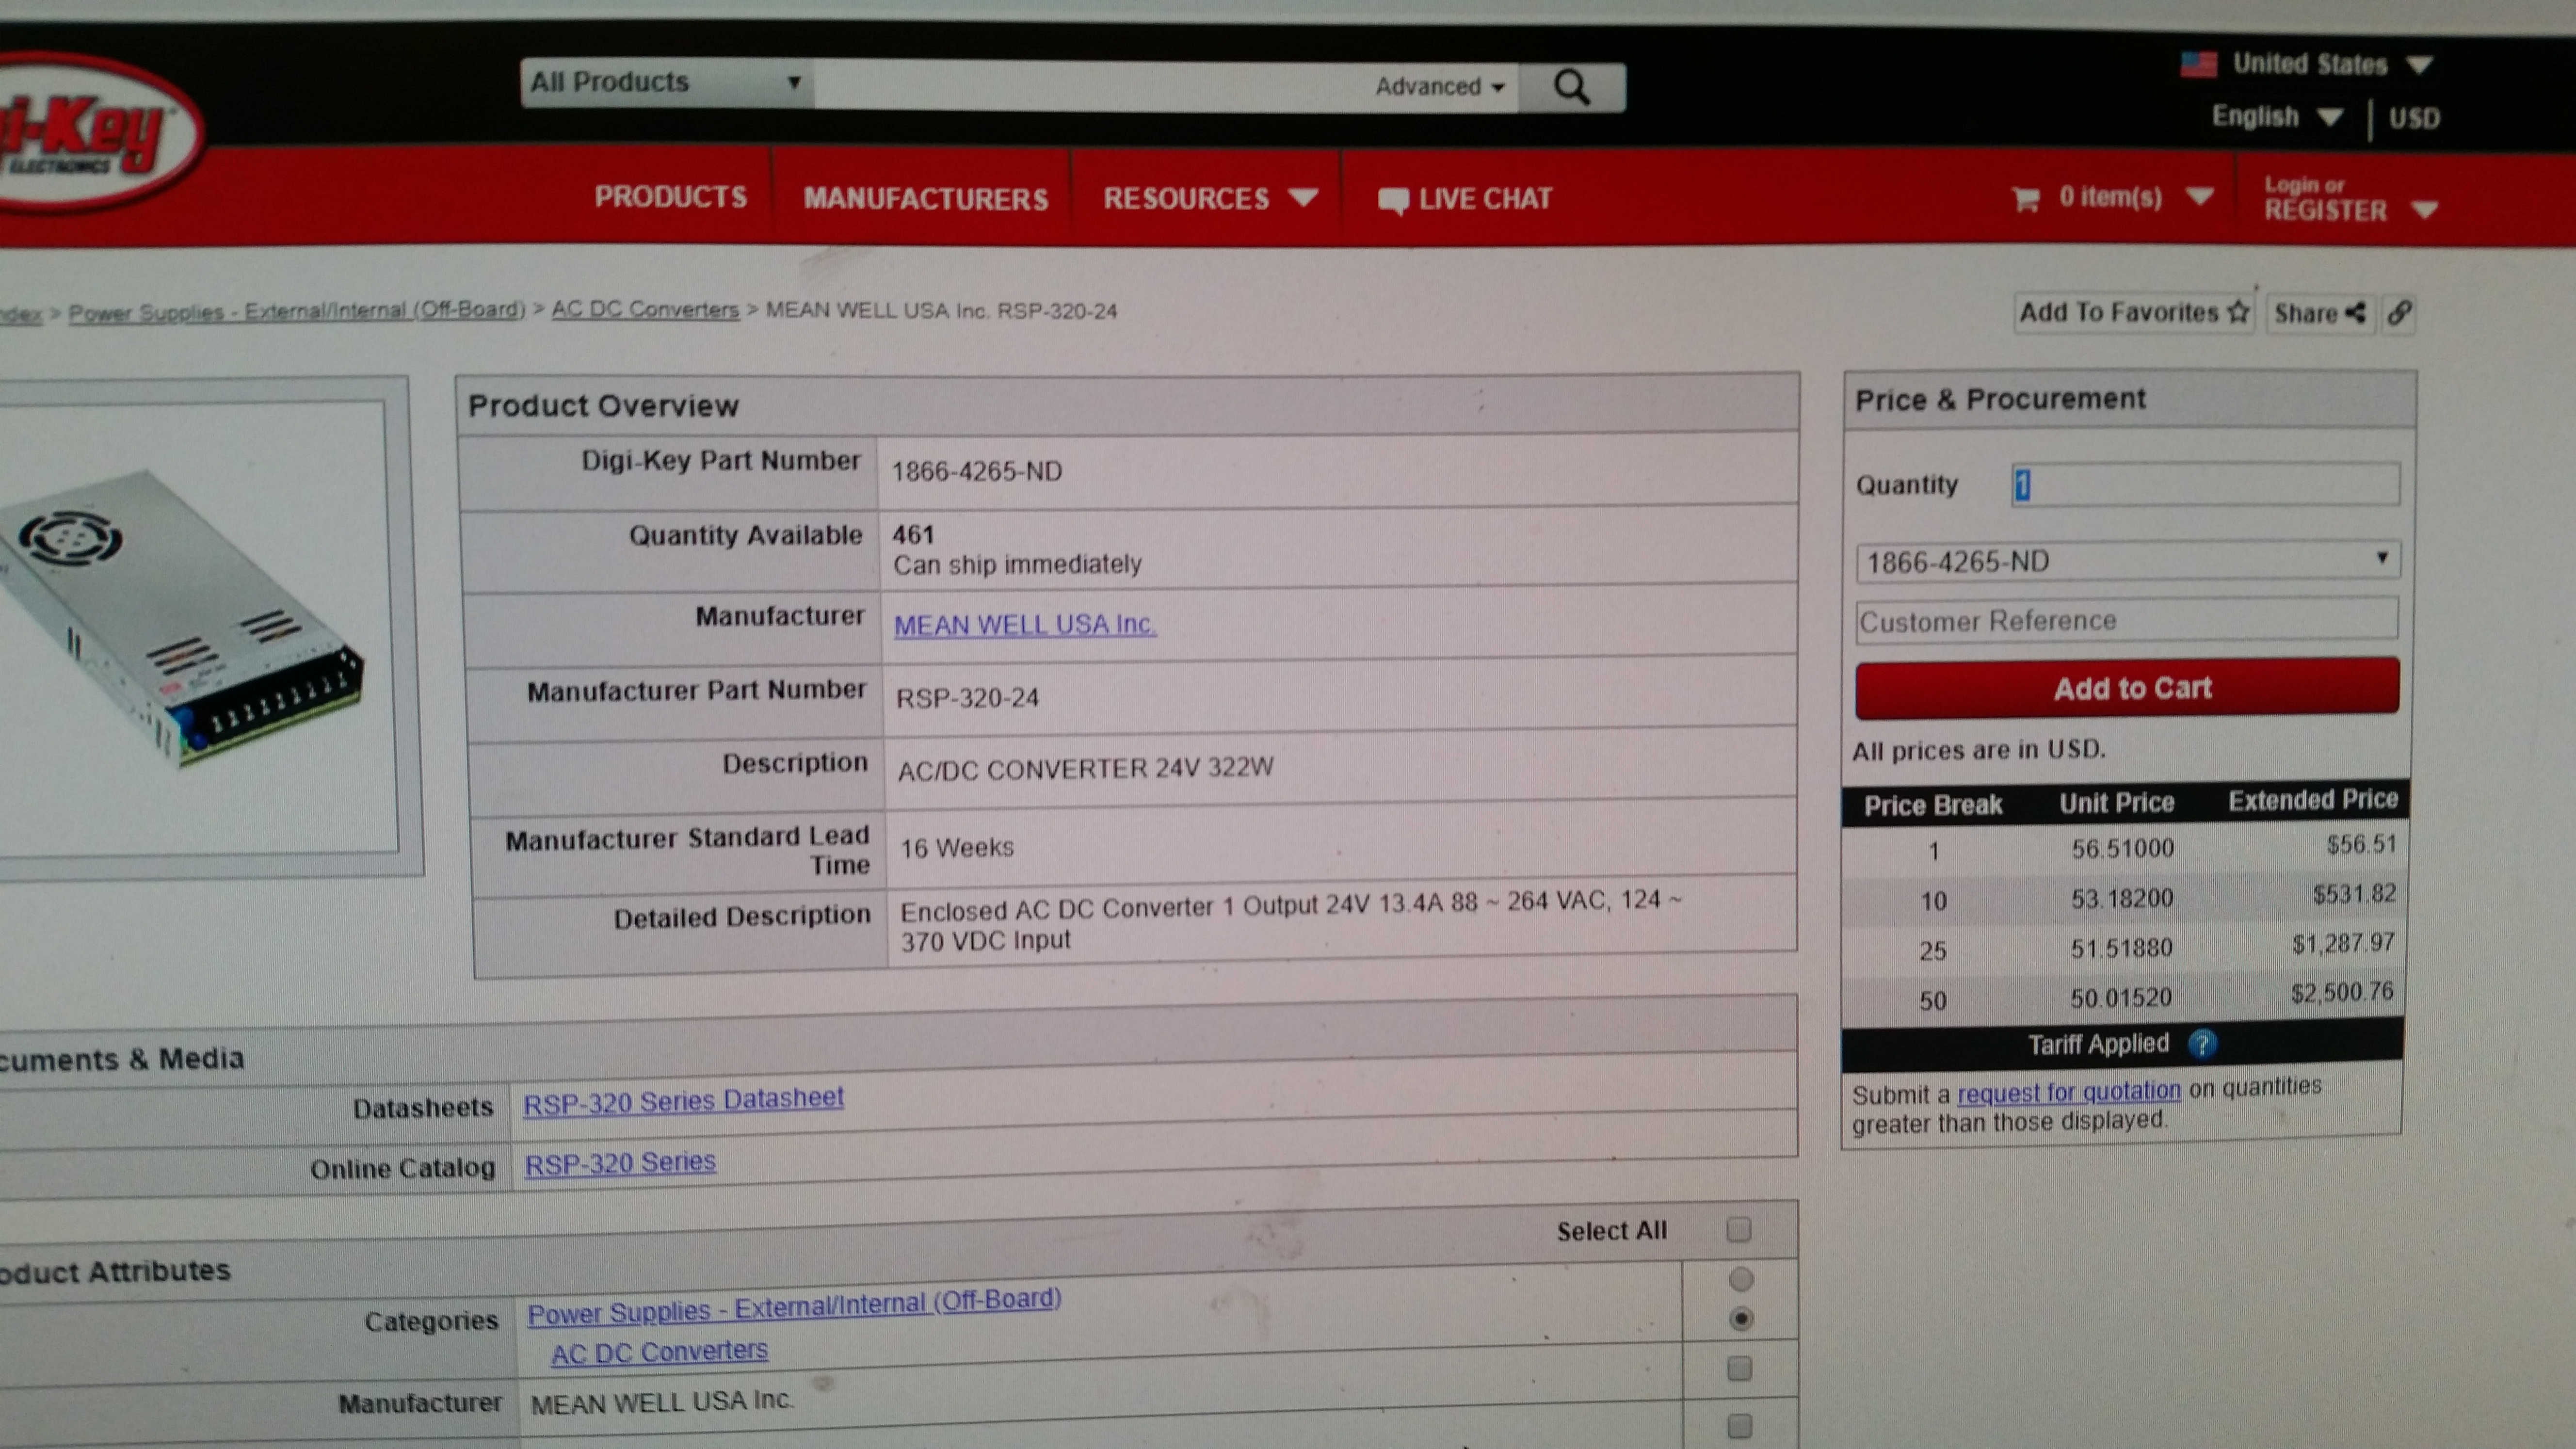Click the Add To Favorites star
Screen dimensions: 2576x1449
[2238, 312]
